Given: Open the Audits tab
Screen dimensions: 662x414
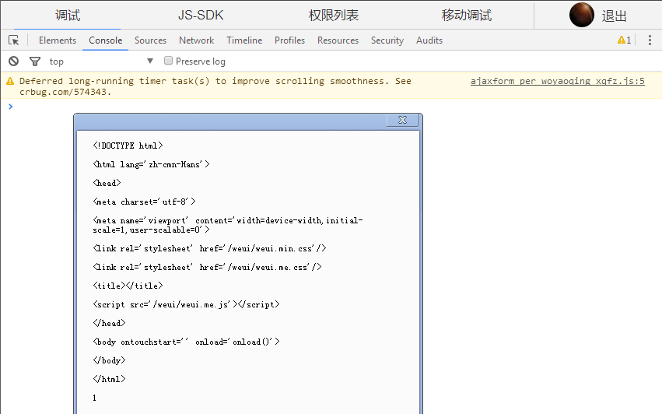Looking at the screenshot, I should click(x=429, y=40).
